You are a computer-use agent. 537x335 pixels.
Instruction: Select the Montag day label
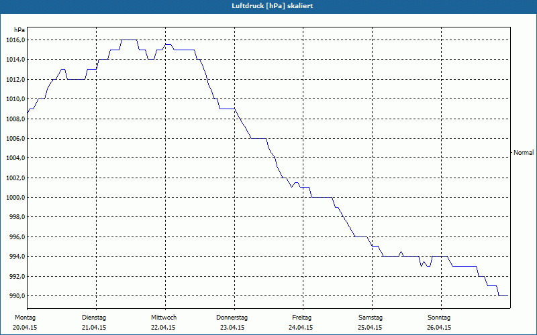pos(25,318)
